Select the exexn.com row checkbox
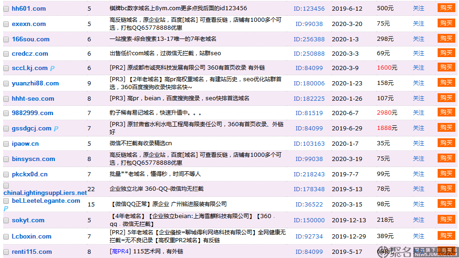Image resolution: width=459 pixels, height=258 pixels. point(6,24)
